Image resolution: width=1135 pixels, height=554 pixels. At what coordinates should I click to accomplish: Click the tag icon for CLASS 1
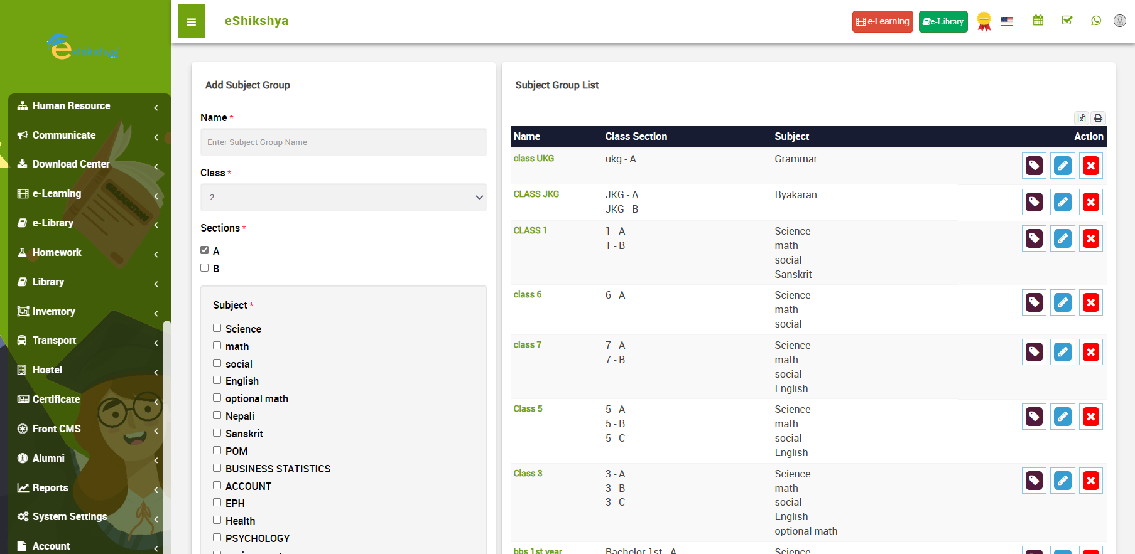(x=1034, y=238)
